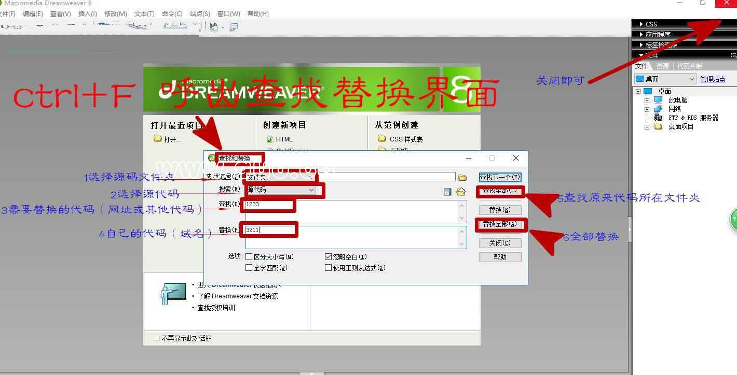Switch to the 资源 tab
737x375 pixels.
tap(662, 66)
